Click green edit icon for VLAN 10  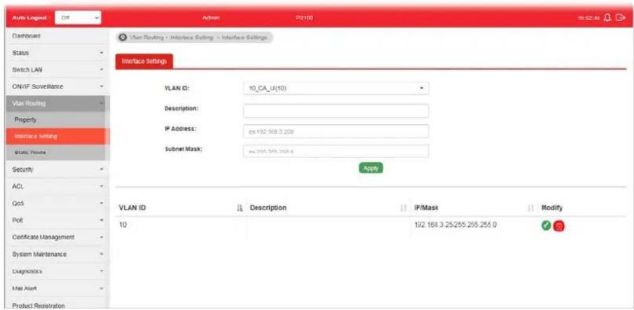tap(546, 226)
